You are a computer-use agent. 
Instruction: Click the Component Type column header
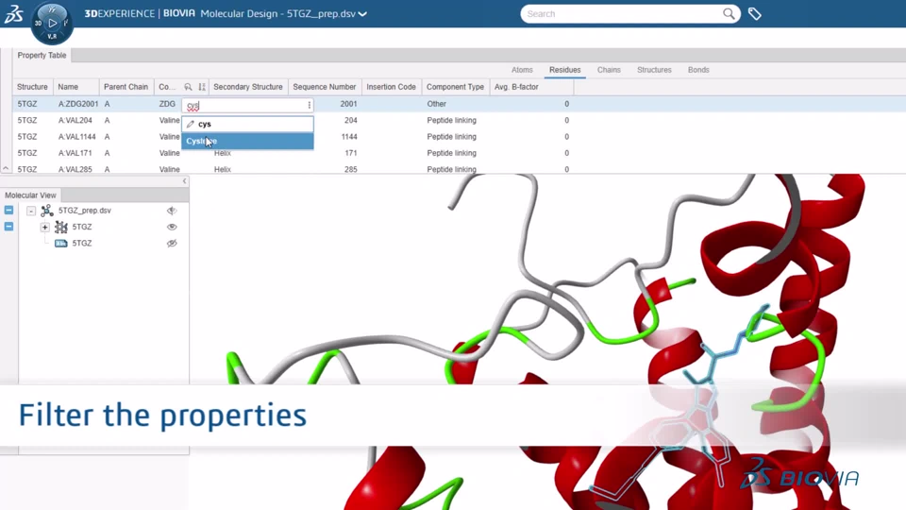(455, 87)
